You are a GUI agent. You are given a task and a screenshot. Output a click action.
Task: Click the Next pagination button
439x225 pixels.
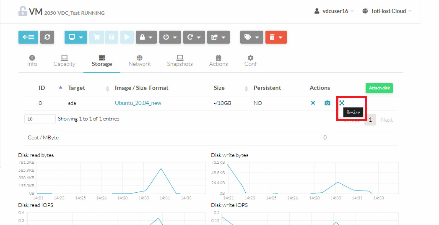coord(387,120)
